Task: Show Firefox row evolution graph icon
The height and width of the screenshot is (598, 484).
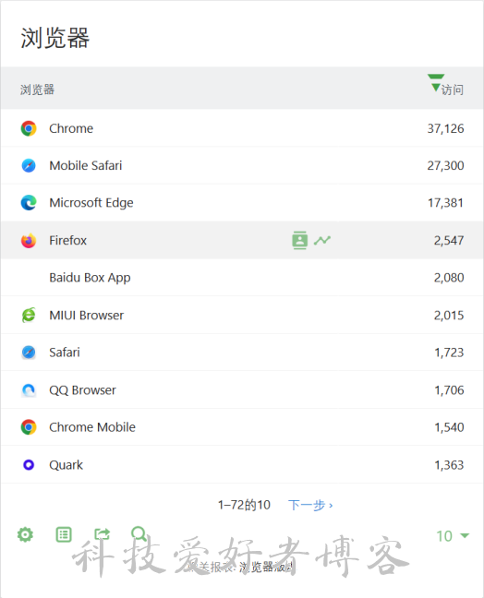Action: click(322, 240)
